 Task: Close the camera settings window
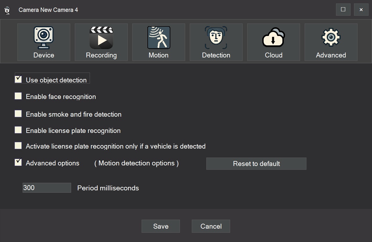click(361, 10)
